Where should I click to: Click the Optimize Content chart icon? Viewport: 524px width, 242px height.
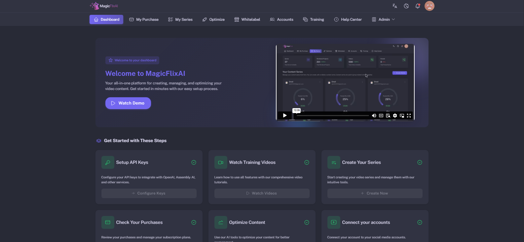[x=221, y=223]
